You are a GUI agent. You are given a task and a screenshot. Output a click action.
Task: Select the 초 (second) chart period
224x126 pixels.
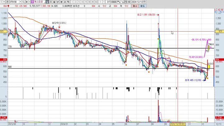(65, 2)
